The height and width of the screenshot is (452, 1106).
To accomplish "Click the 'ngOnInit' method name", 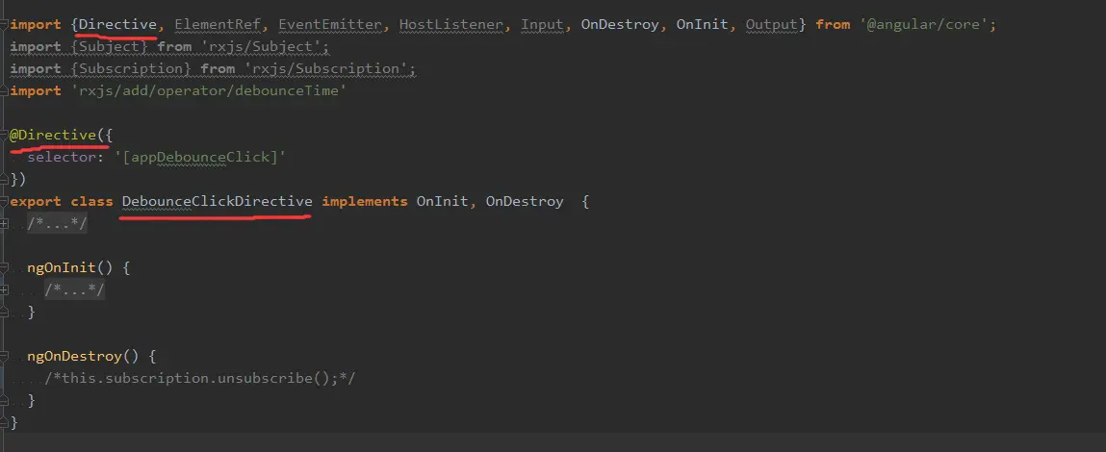I will pyautogui.click(x=62, y=268).
